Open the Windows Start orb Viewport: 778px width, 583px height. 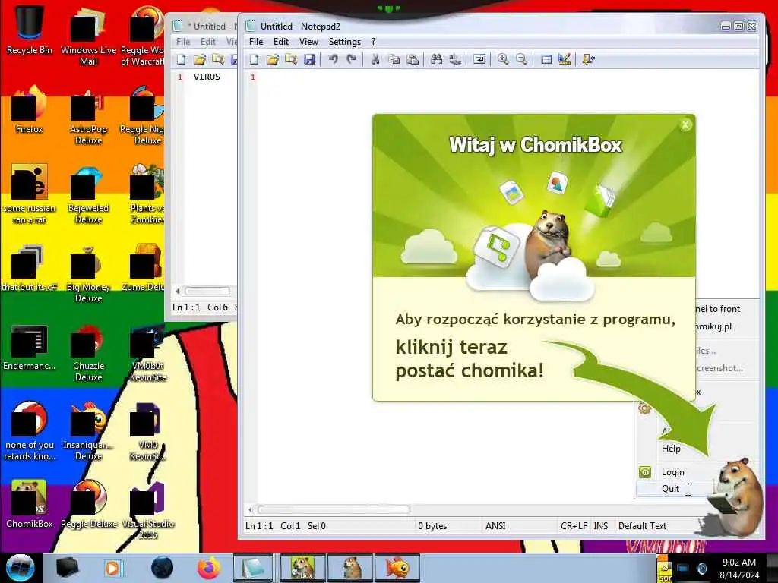21,568
